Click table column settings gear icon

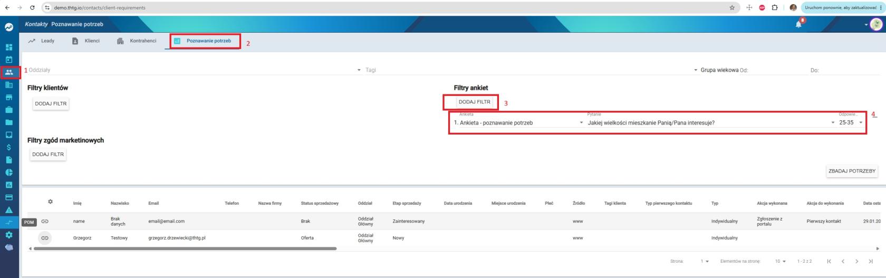pyautogui.click(x=51, y=202)
